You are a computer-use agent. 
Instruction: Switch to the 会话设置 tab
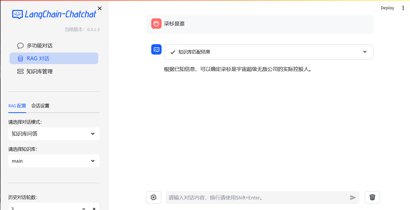(x=40, y=106)
